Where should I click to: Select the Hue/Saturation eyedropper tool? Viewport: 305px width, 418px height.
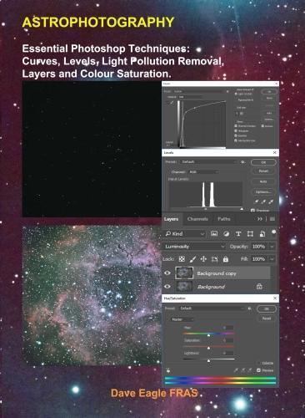(x=236, y=370)
